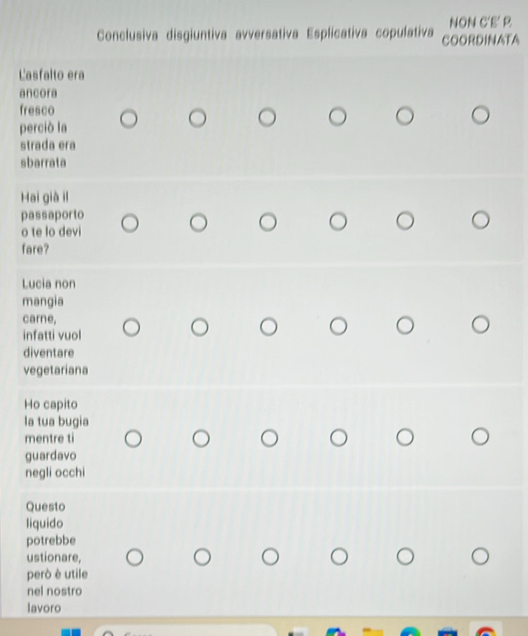
Task: Select Conclusiva for 'Questo liquido potrebbe ustionare'
Action: (135, 557)
